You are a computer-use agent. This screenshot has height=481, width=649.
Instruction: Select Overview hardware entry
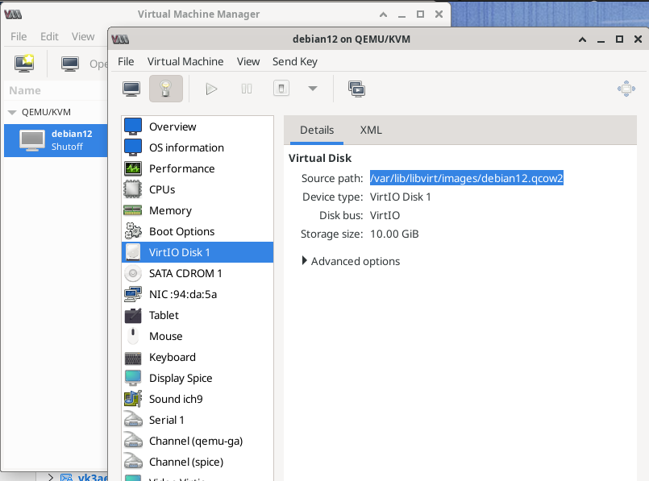[x=198, y=126]
